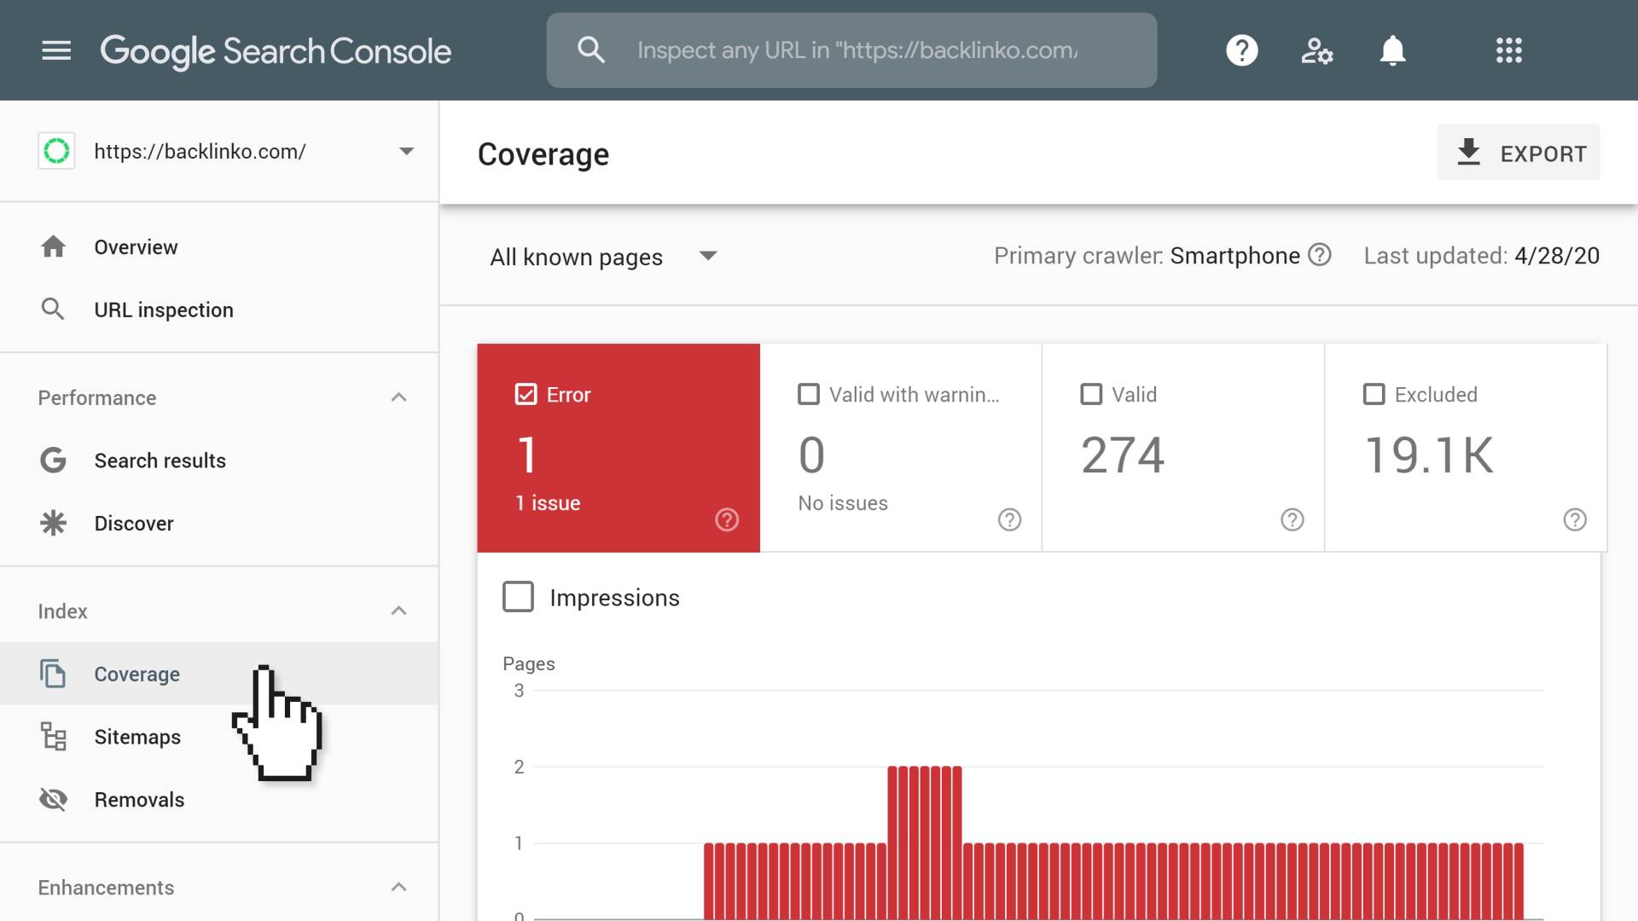Viewport: 1638px width, 921px height.
Task: Open help icon on Valid card
Action: pyautogui.click(x=1292, y=519)
